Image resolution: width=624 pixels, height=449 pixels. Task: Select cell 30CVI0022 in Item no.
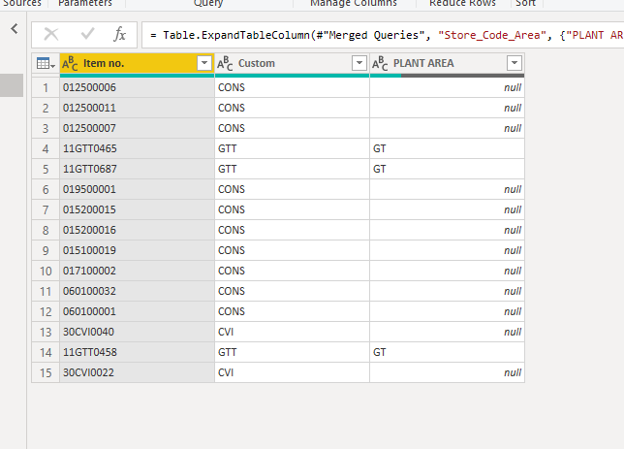(x=137, y=372)
